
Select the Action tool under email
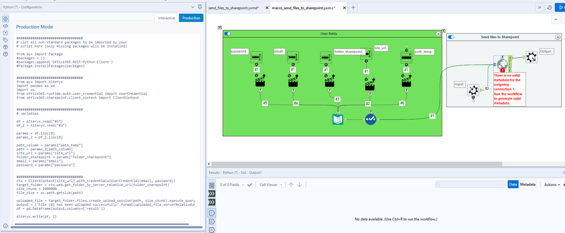(x=293, y=81)
